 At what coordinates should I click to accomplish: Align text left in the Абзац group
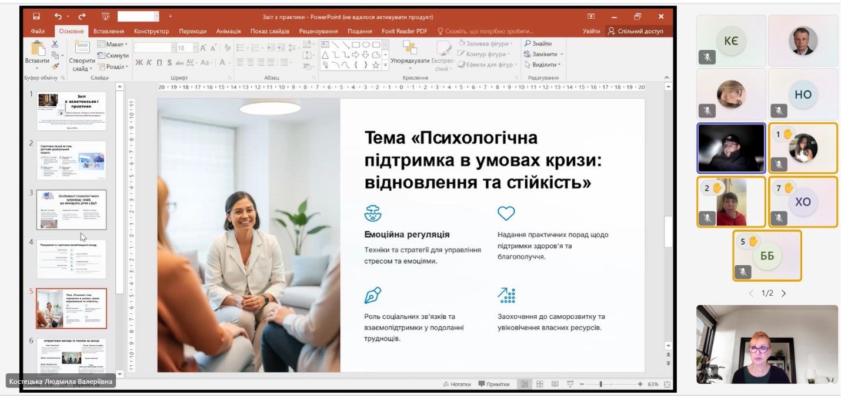(x=240, y=62)
